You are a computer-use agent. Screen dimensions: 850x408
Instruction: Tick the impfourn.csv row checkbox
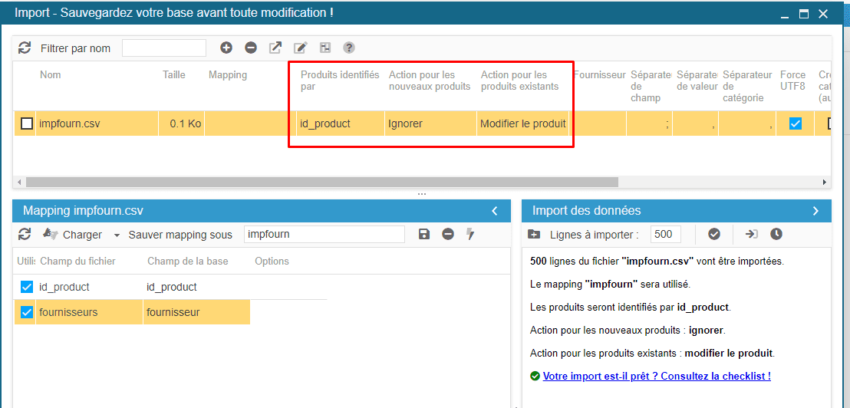[x=27, y=123]
